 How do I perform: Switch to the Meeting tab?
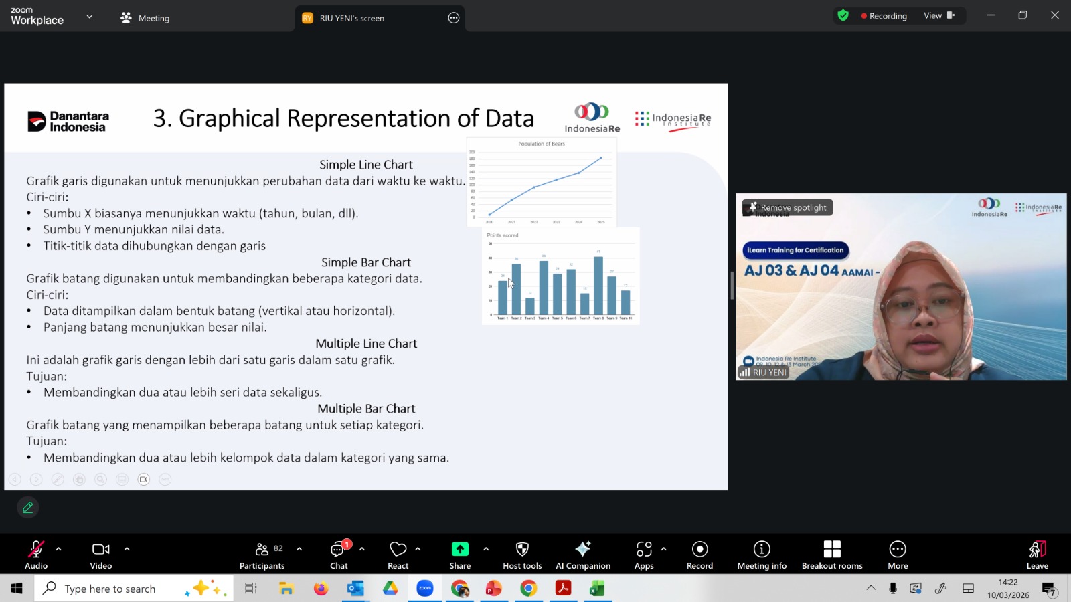tap(145, 18)
